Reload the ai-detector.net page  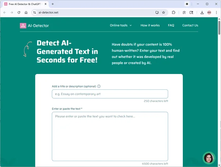19,12
